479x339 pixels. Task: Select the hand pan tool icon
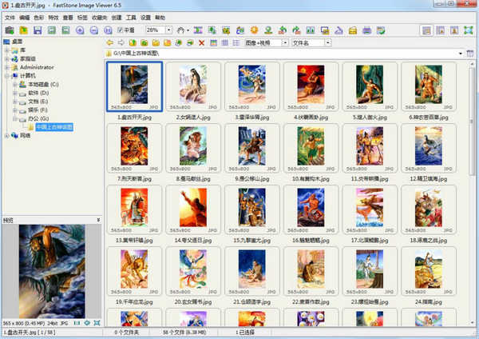[180, 30]
